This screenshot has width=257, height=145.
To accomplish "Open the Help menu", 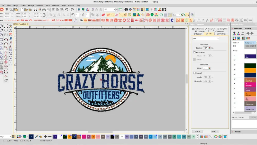I will point(78,5).
